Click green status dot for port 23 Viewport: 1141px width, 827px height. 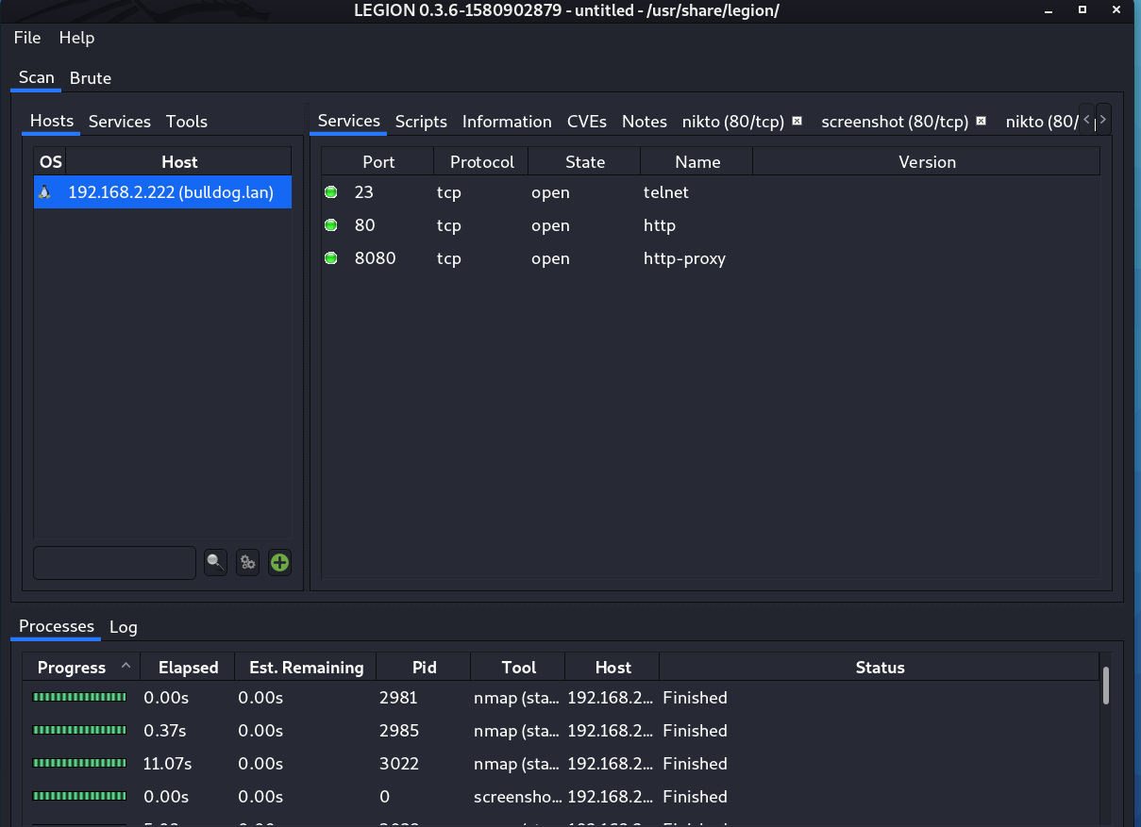point(331,192)
